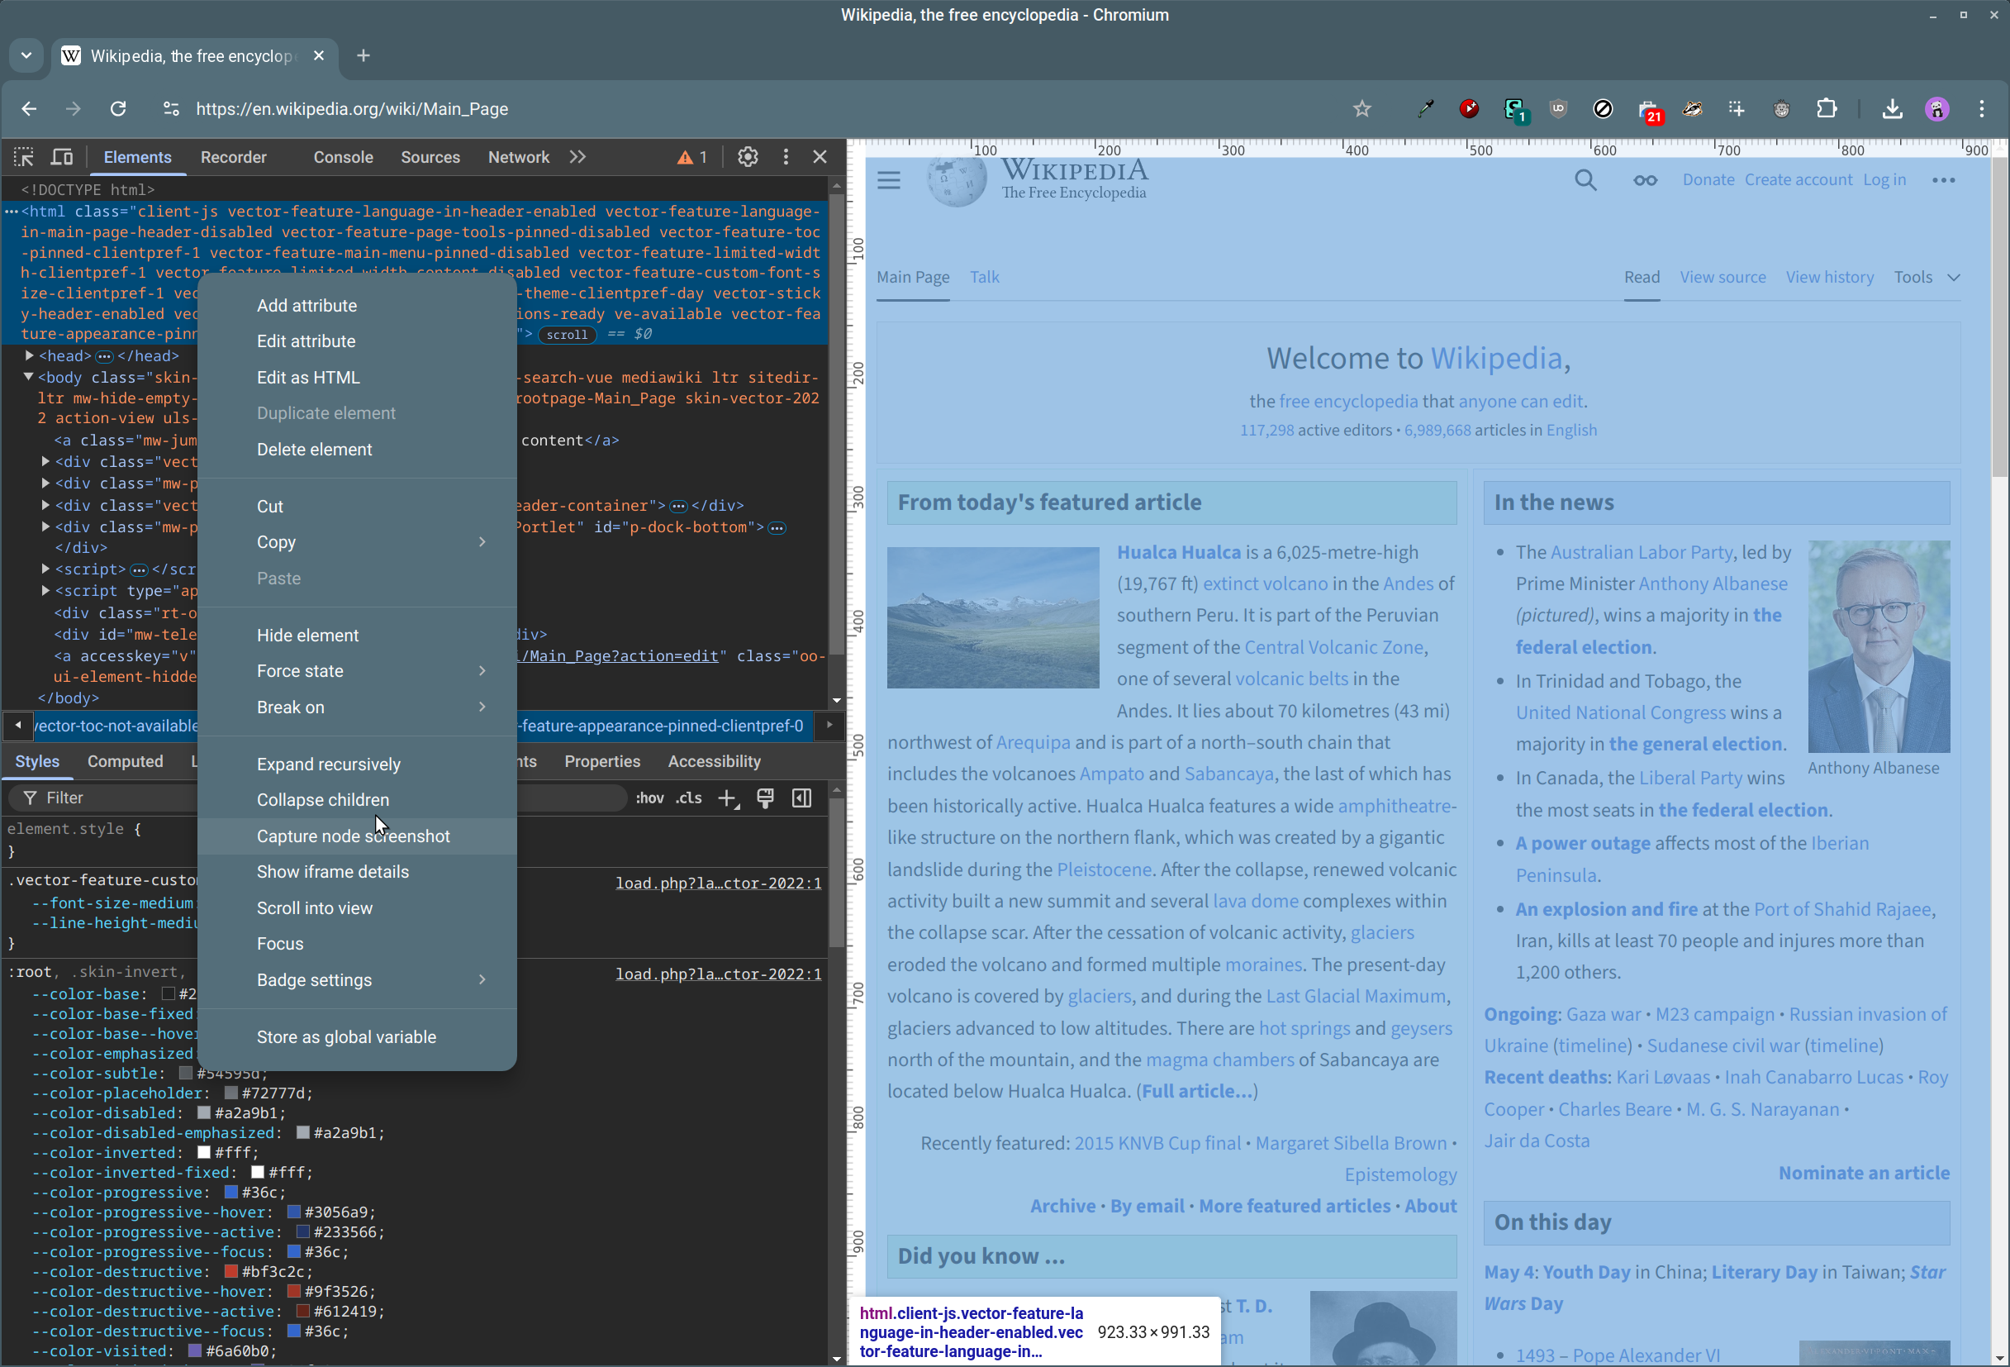The image size is (2010, 1367).
Task: Toggle the computed styles sidebar icon
Action: point(801,798)
